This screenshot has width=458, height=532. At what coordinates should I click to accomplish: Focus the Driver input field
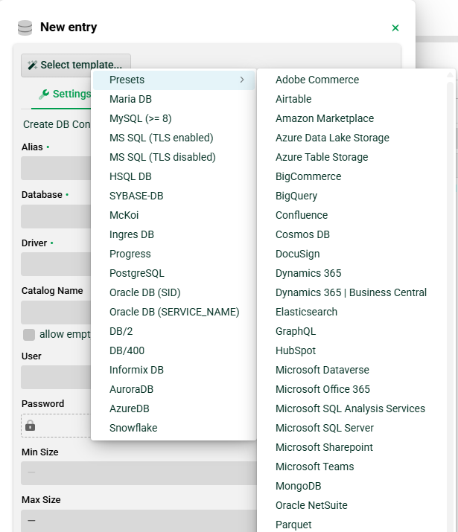point(56,264)
